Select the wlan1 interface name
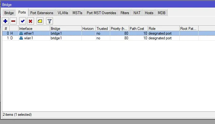Viewport: 215px width, 124px height. tap(28, 38)
